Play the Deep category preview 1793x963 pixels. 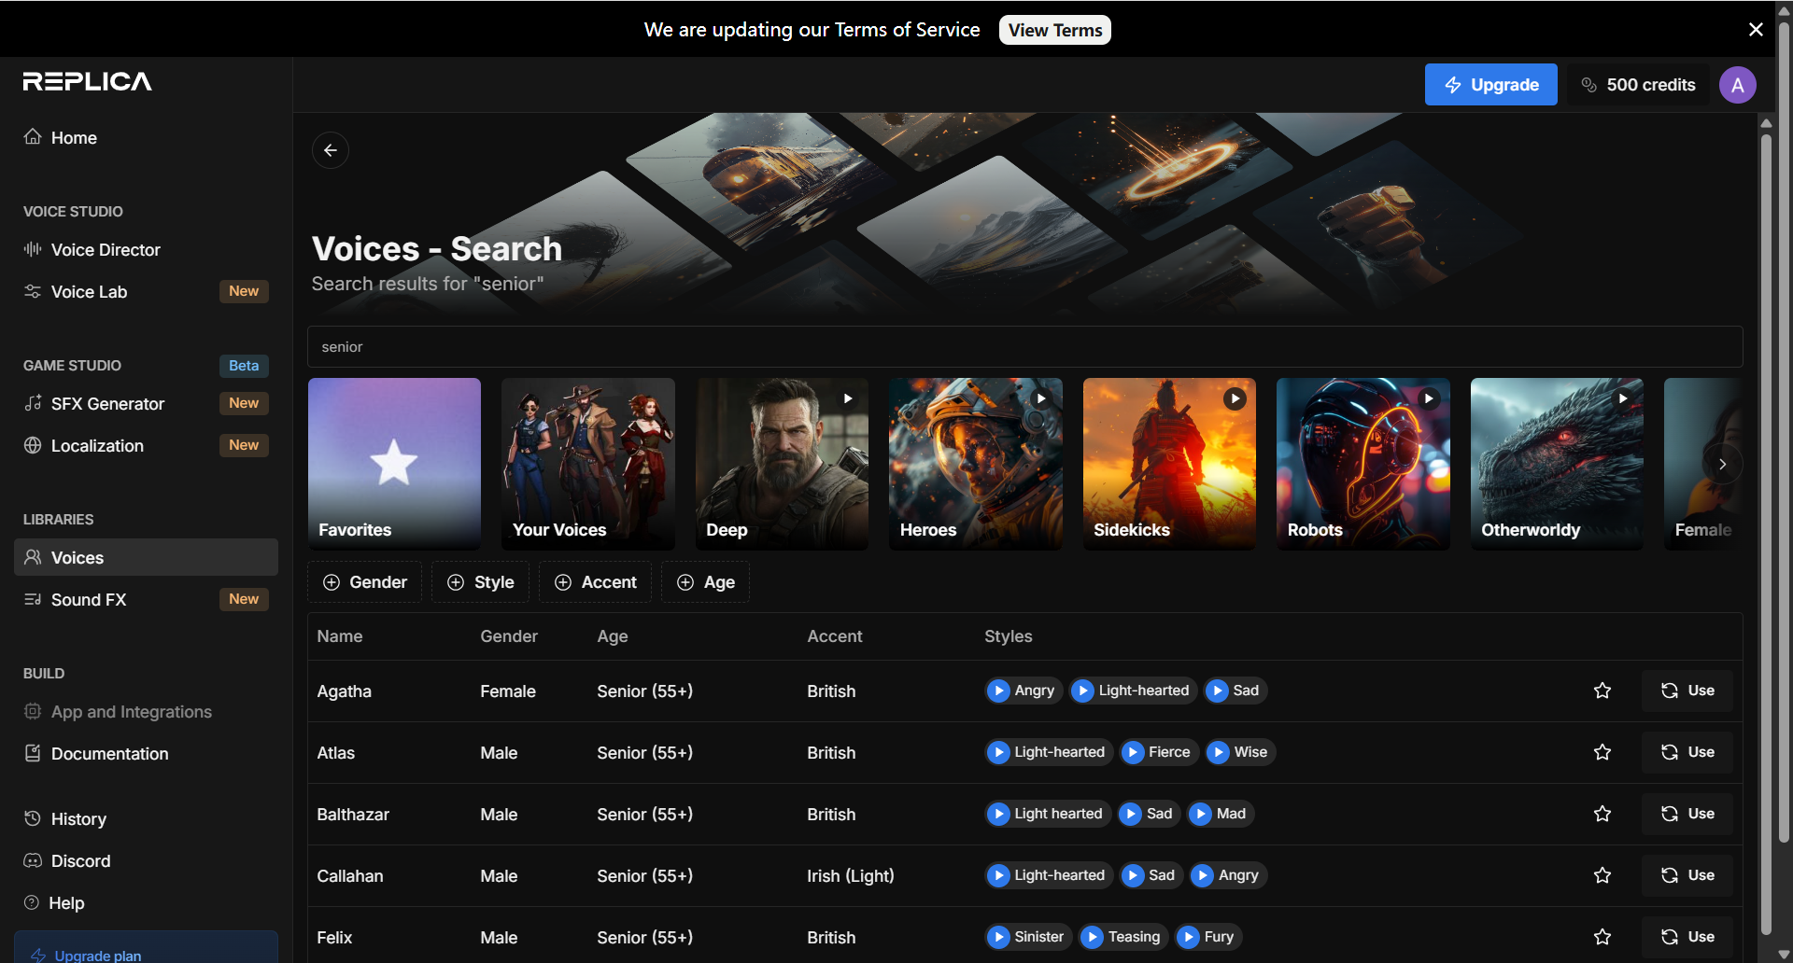848,398
